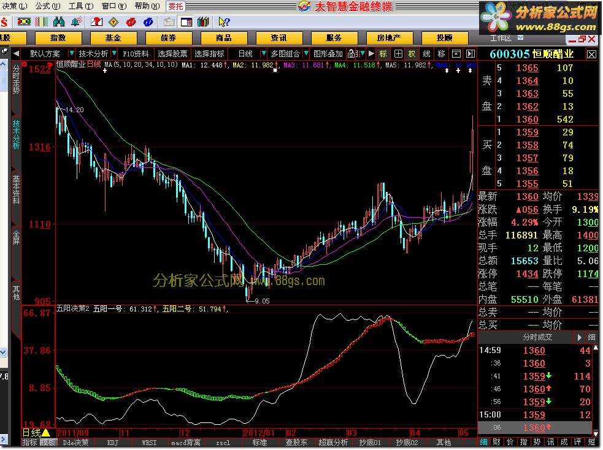Click the red question mark envelope icon
This screenshot has height=450, width=603.
tap(96, 22)
